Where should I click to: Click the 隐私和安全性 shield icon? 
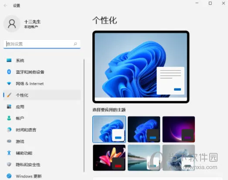(x=9, y=164)
